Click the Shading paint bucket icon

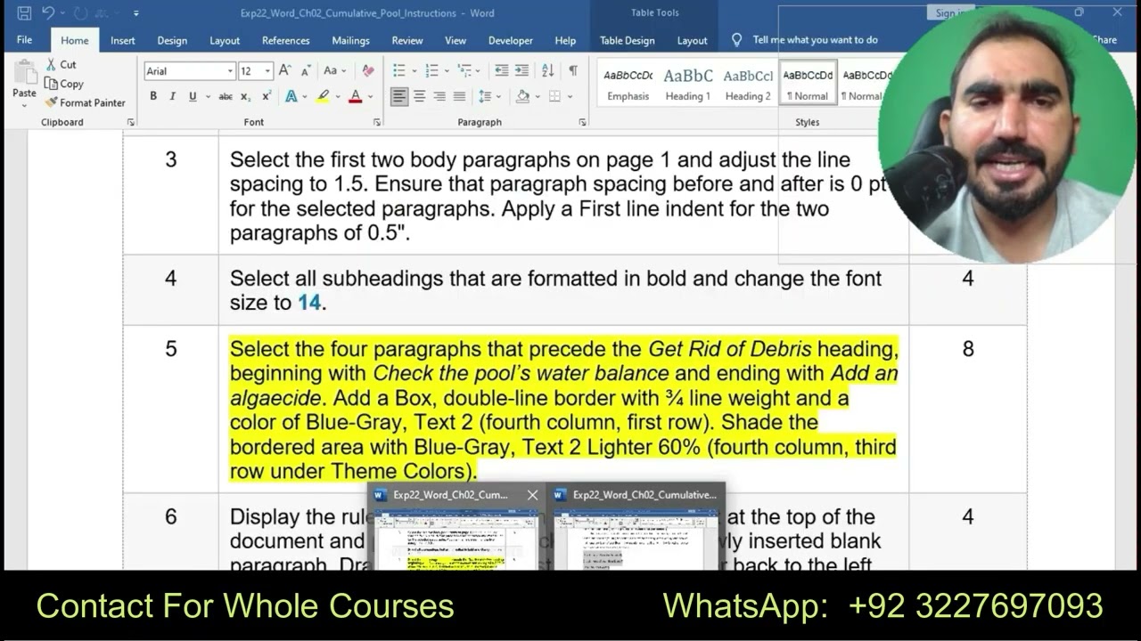[522, 96]
